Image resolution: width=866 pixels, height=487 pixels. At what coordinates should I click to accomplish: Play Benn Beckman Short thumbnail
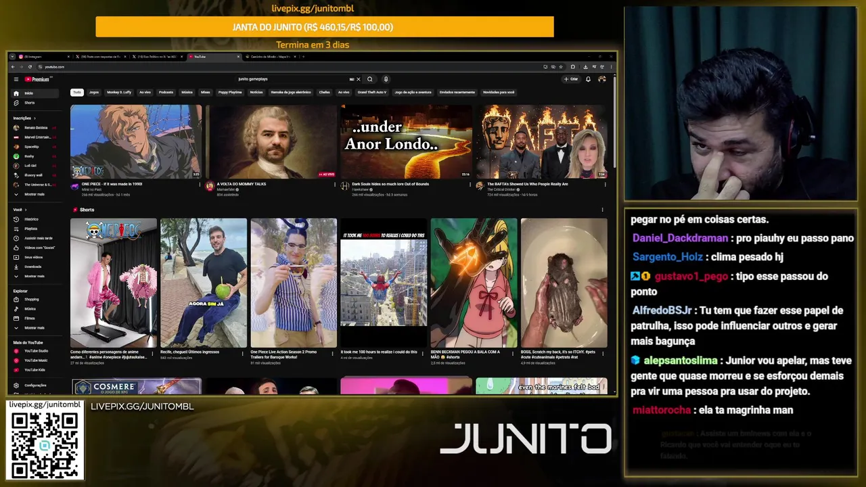pos(474,283)
